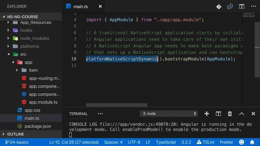The width and height of the screenshot is (260, 146).
Task: Change indentation via Spaces: 4
Action: [x=113, y=142]
